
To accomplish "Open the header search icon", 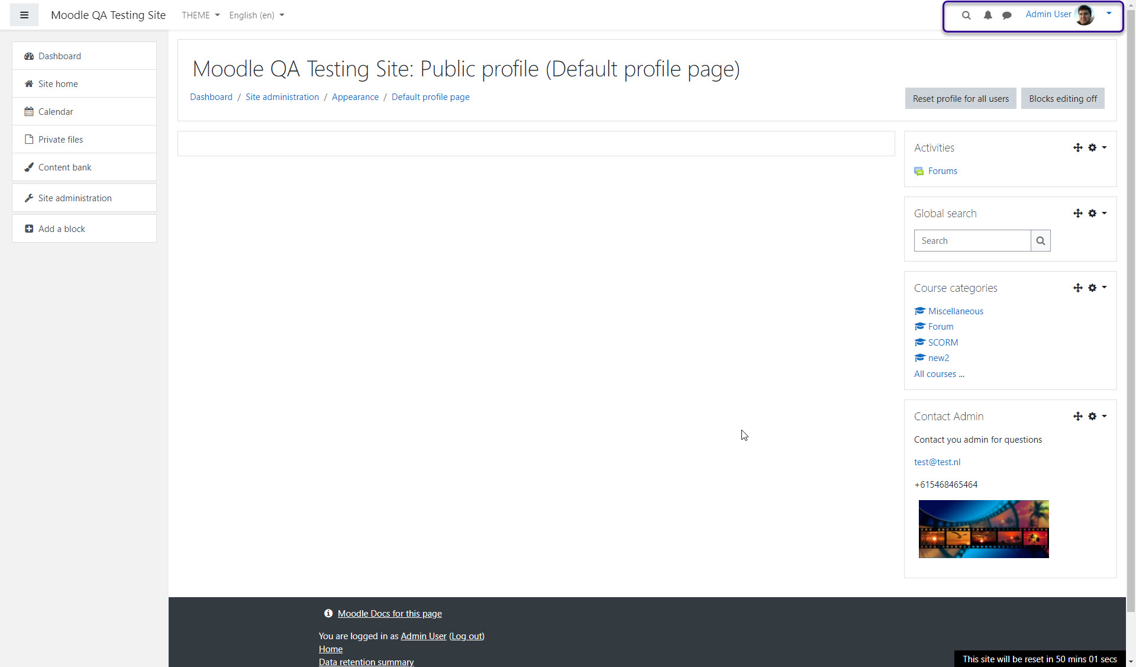I will [966, 15].
